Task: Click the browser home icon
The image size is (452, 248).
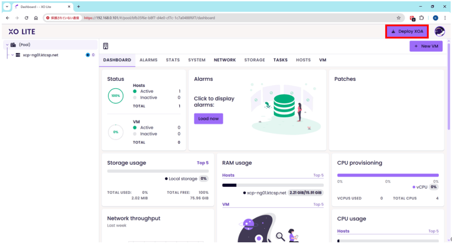Action: point(36,18)
